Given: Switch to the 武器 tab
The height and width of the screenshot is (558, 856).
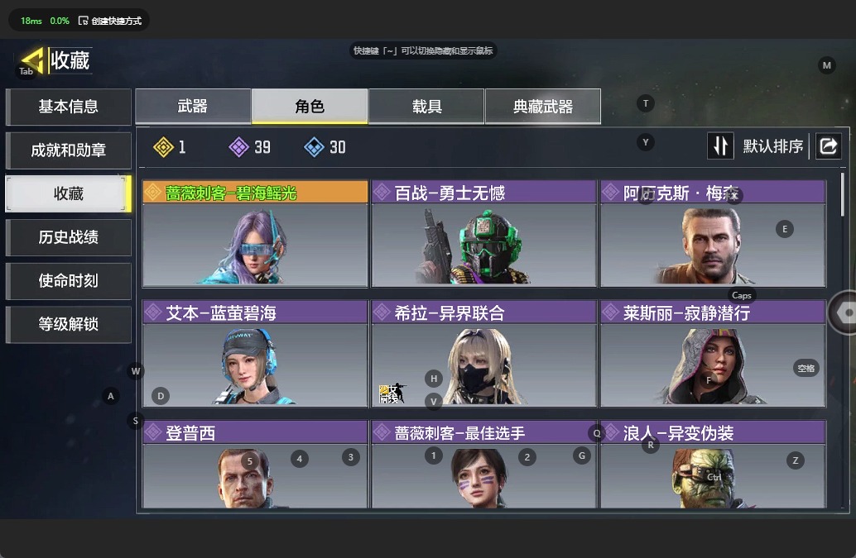Looking at the screenshot, I should [193, 107].
